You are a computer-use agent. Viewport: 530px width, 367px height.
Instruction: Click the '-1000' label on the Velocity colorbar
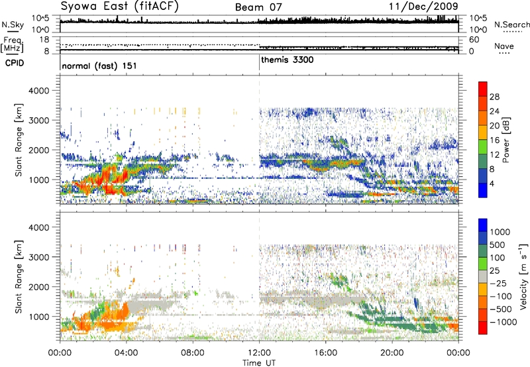pyautogui.click(x=503, y=322)
